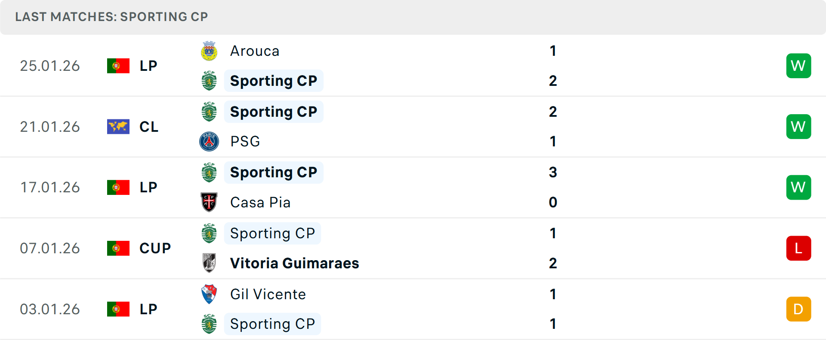Click the Casa Pia team logo

click(210, 202)
